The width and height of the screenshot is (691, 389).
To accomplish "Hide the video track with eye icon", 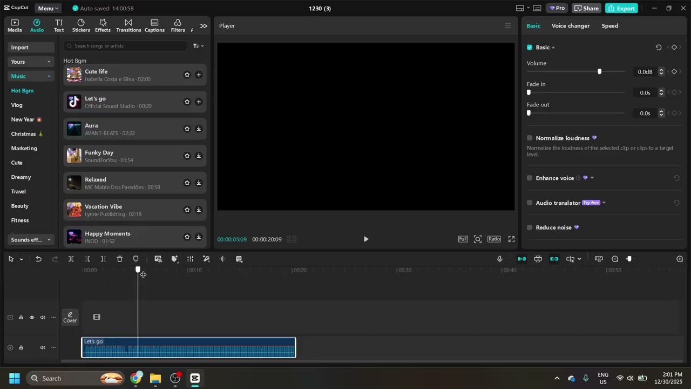I will pos(32,318).
